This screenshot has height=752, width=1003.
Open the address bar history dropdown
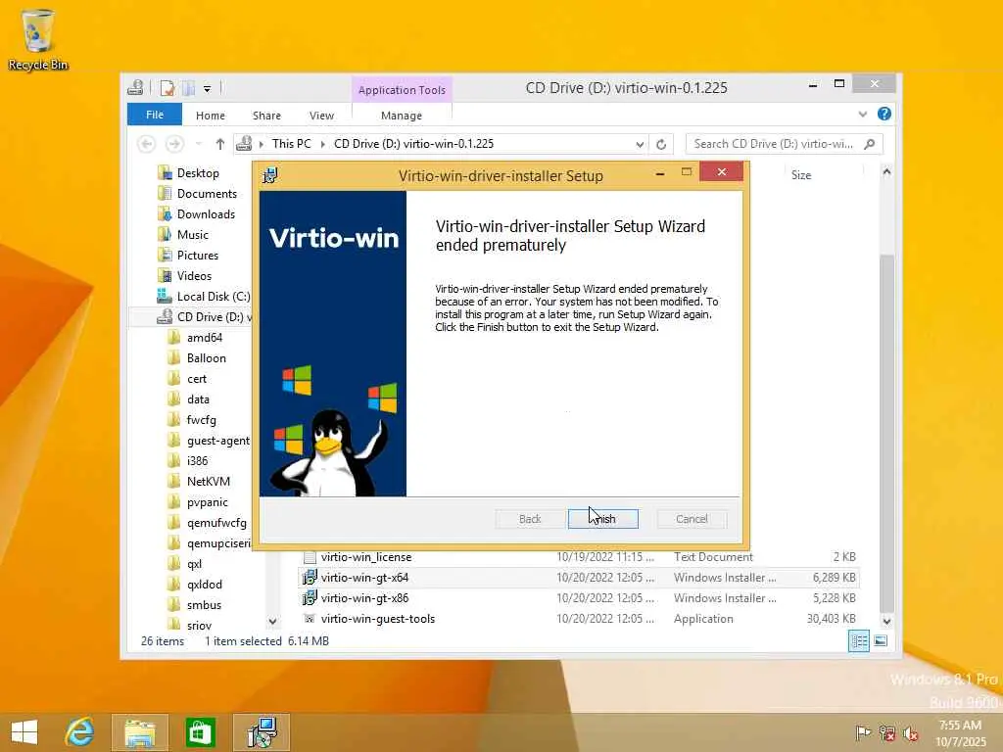(639, 145)
